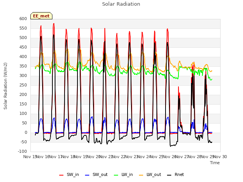The width and height of the screenshot is (243, 182).
Task: Click the blue SW_out legend color marker
Action: 87,175
